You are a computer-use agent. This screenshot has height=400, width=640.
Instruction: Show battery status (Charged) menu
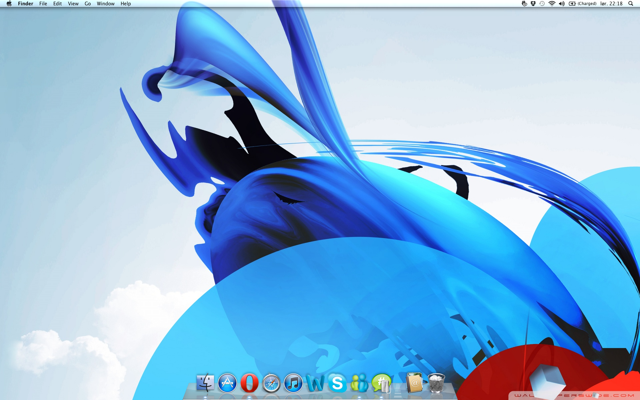[583, 4]
